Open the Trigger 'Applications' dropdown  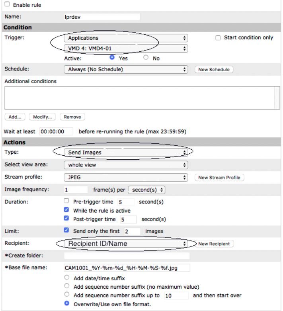pos(126,38)
